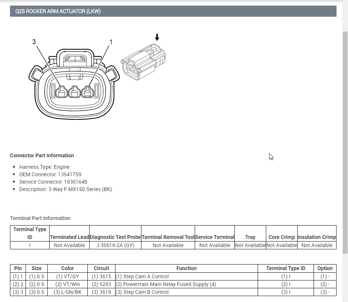Click the Terminal Type ID header in pin table

click(x=286, y=268)
